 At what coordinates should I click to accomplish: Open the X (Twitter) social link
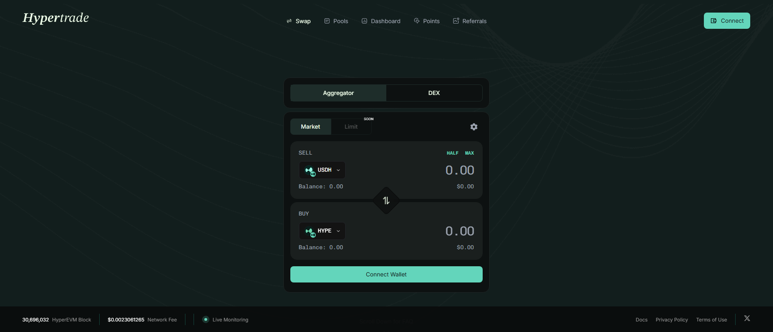pyautogui.click(x=747, y=318)
